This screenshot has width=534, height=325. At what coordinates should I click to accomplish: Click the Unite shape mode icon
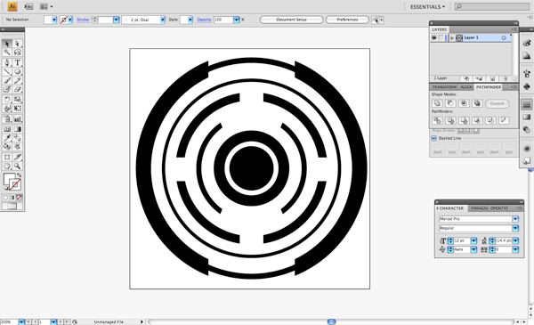click(x=437, y=103)
